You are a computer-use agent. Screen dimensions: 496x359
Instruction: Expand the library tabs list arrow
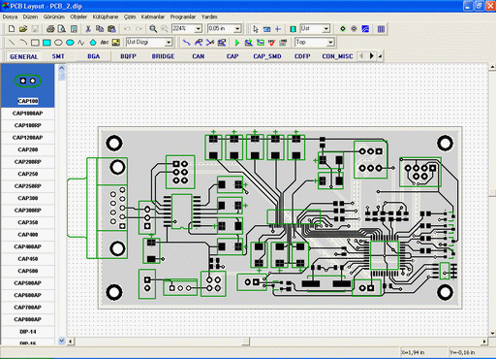point(381,56)
